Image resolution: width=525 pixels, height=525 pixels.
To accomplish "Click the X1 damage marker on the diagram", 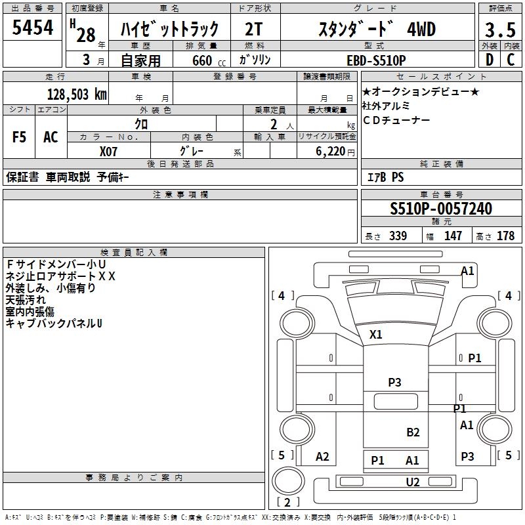I will pos(375,334).
